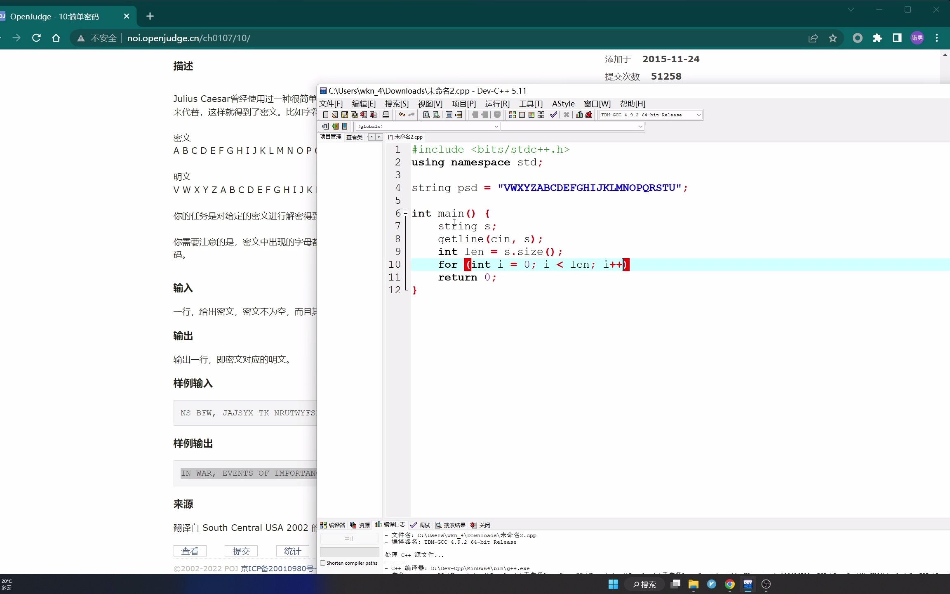This screenshot has width=950, height=594.
Task: Open the (globals) class dropdown
Action: (x=496, y=126)
